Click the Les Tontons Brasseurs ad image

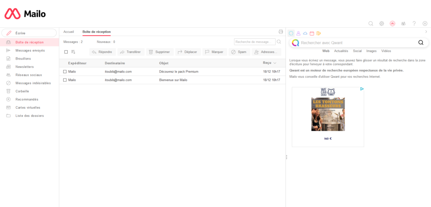point(328,114)
